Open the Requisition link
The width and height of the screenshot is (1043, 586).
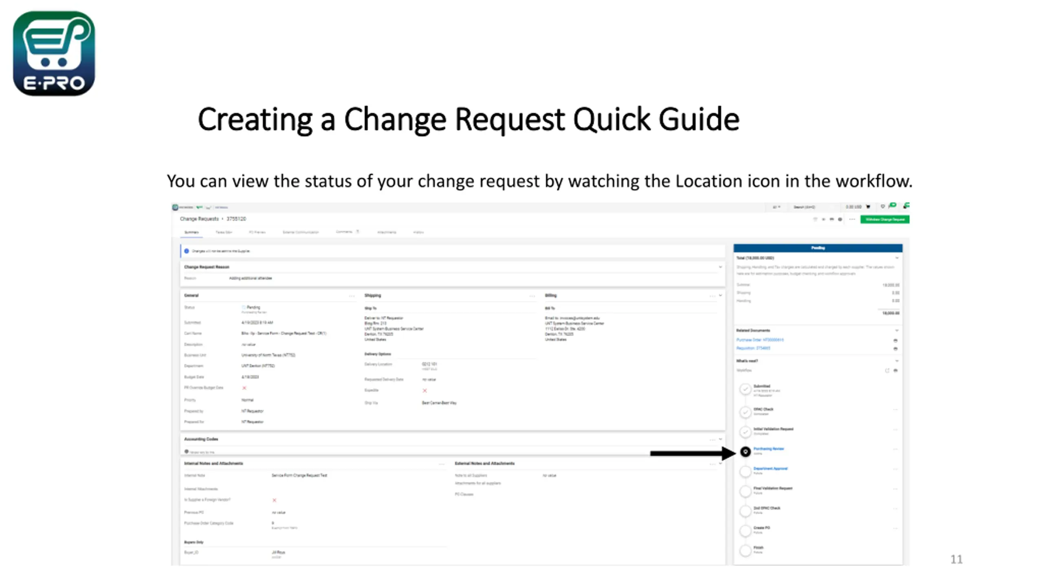pos(753,348)
